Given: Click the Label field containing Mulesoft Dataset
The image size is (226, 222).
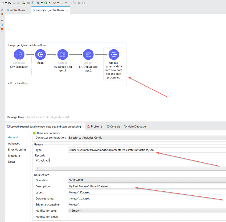Looking at the screenshot, I should pyautogui.click(x=147, y=192).
